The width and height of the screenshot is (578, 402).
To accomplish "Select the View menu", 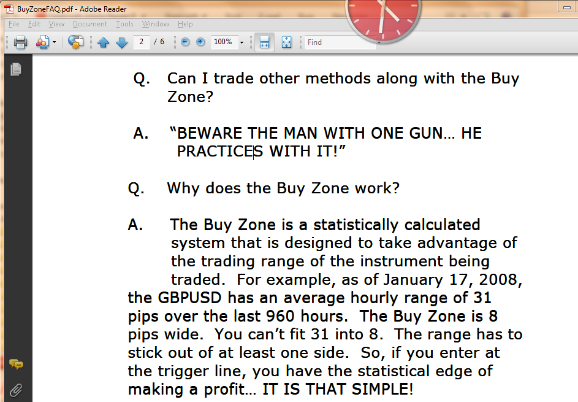I will pyautogui.click(x=56, y=24).
